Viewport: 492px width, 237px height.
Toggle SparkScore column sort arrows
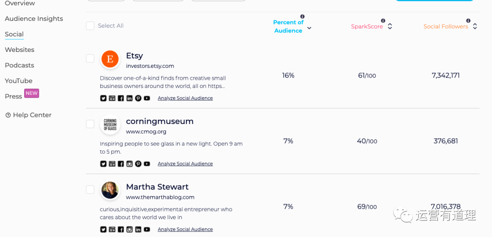pyautogui.click(x=390, y=26)
